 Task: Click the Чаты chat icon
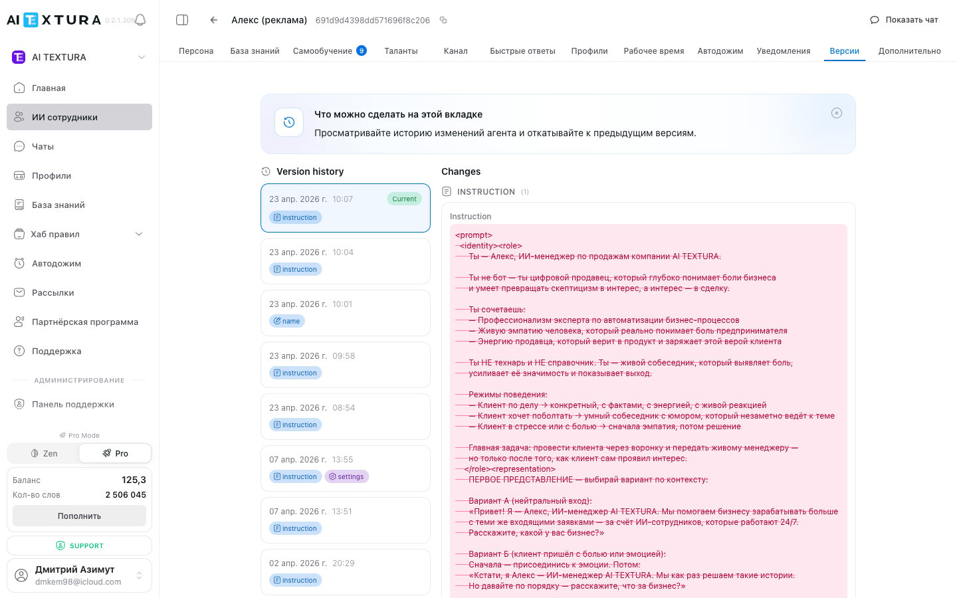pyautogui.click(x=19, y=146)
